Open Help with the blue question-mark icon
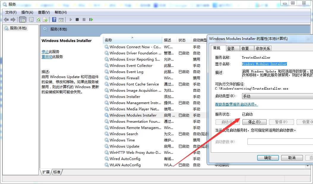The image size is (313, 184). [54, 20]
